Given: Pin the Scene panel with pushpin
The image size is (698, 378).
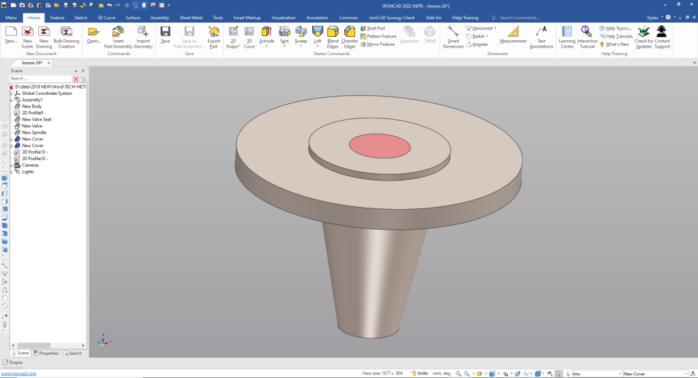Looking at the screenshot, I should (x=83, y=70).
